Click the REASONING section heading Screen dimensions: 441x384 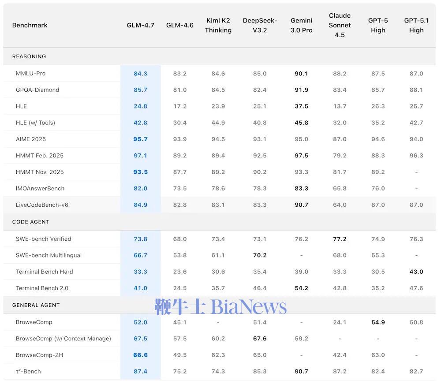pyautogui.click(x=29, y=56)
